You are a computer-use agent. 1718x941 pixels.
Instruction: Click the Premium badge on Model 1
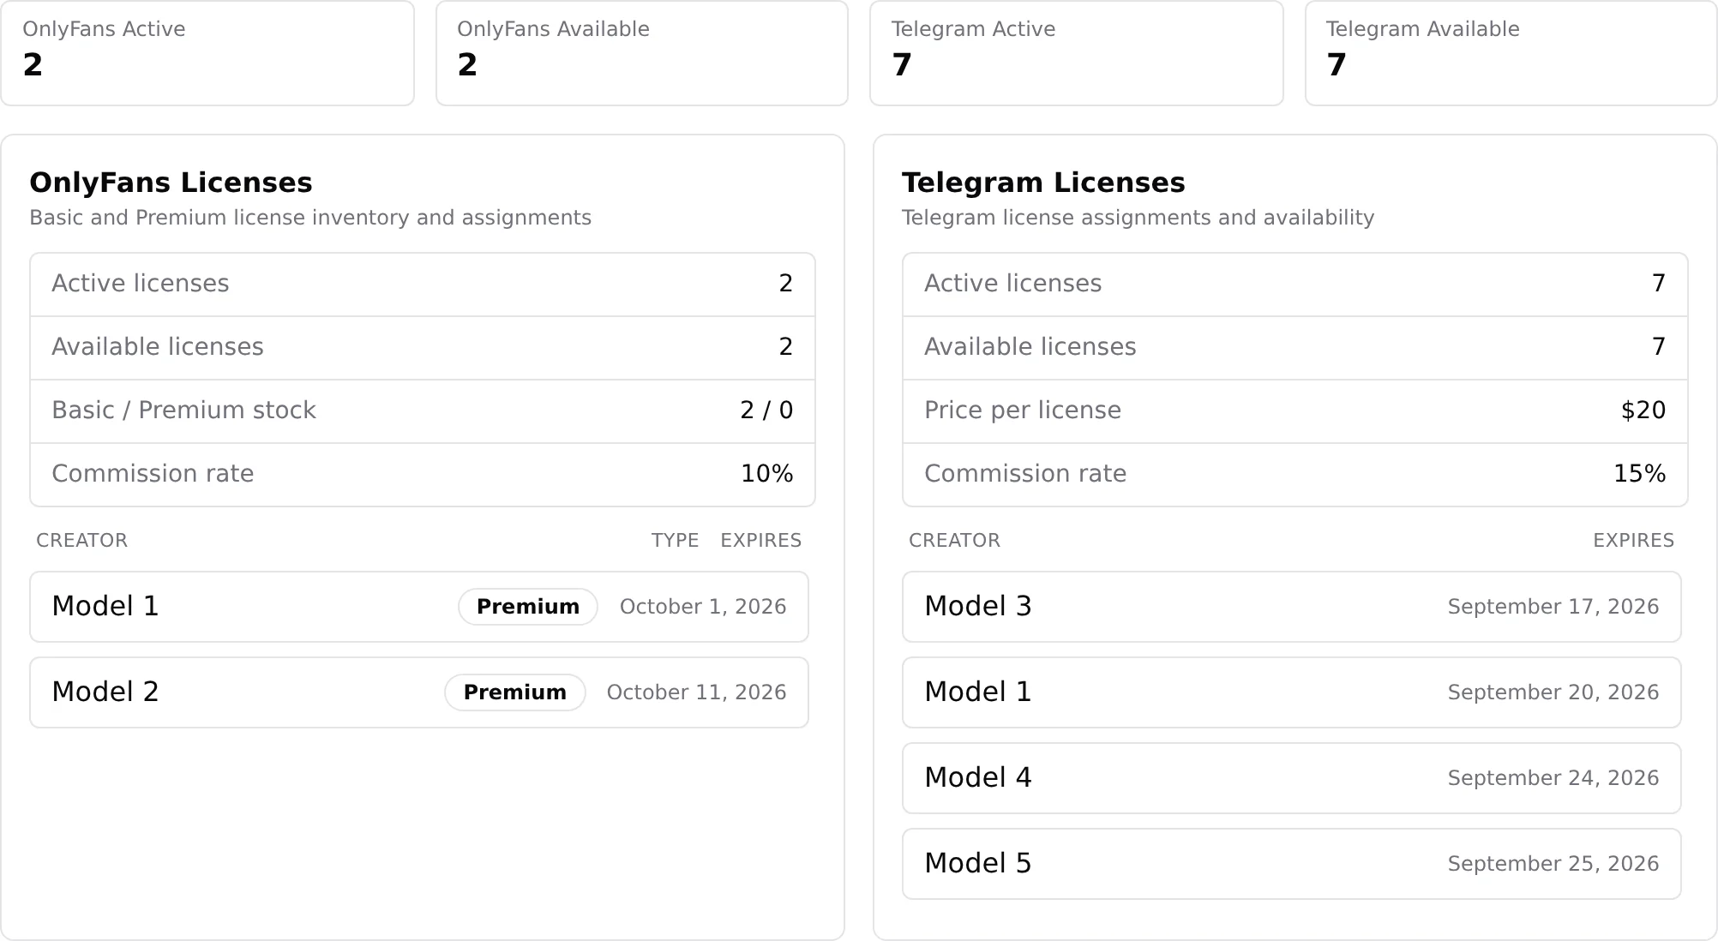[x=528, y=607]
